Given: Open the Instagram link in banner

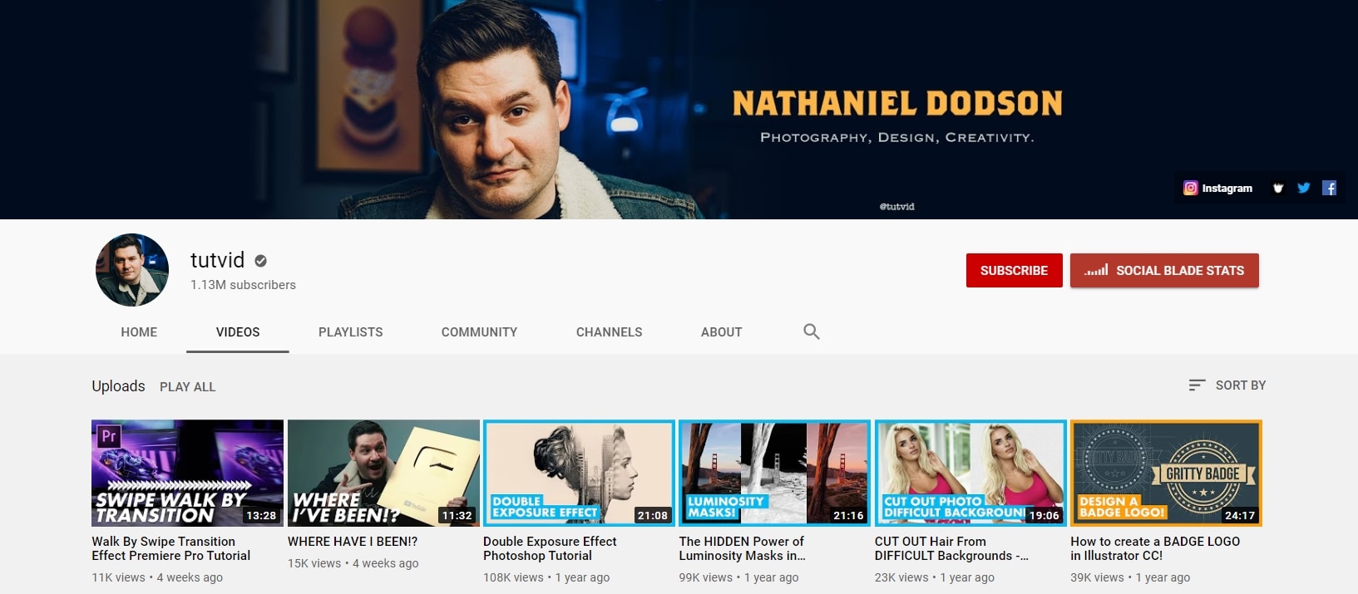Looking at the screenshot, I should [1217, 188].
